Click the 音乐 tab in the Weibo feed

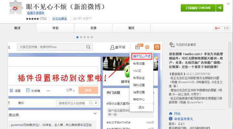[21, 103]
